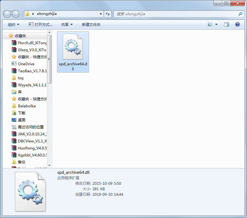Screen dimensions: 247x218
Task: Expand the address bar history dropdown
Action: pyautogui.click(x=101, y=14)
